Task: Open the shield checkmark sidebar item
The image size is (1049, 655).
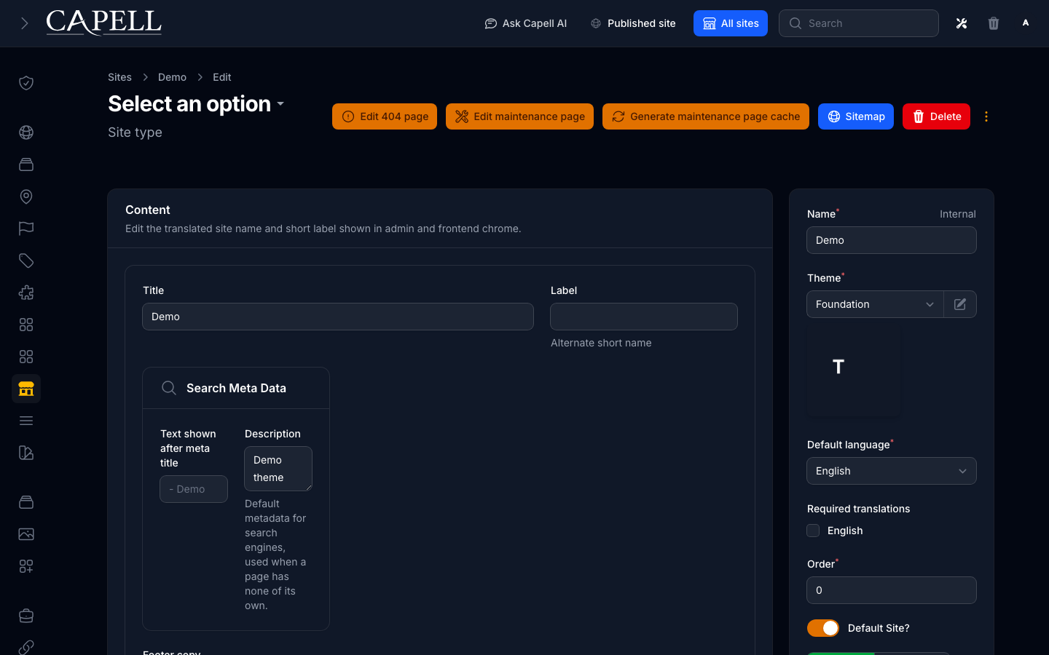Action: coord(26,83)
